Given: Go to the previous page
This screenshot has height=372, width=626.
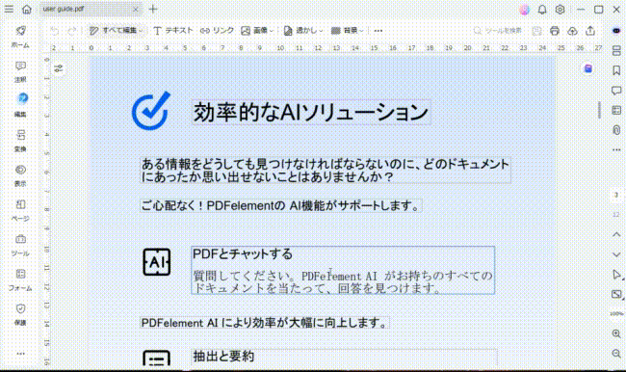Looking at the screenshot, I should (x=616, y=234).
